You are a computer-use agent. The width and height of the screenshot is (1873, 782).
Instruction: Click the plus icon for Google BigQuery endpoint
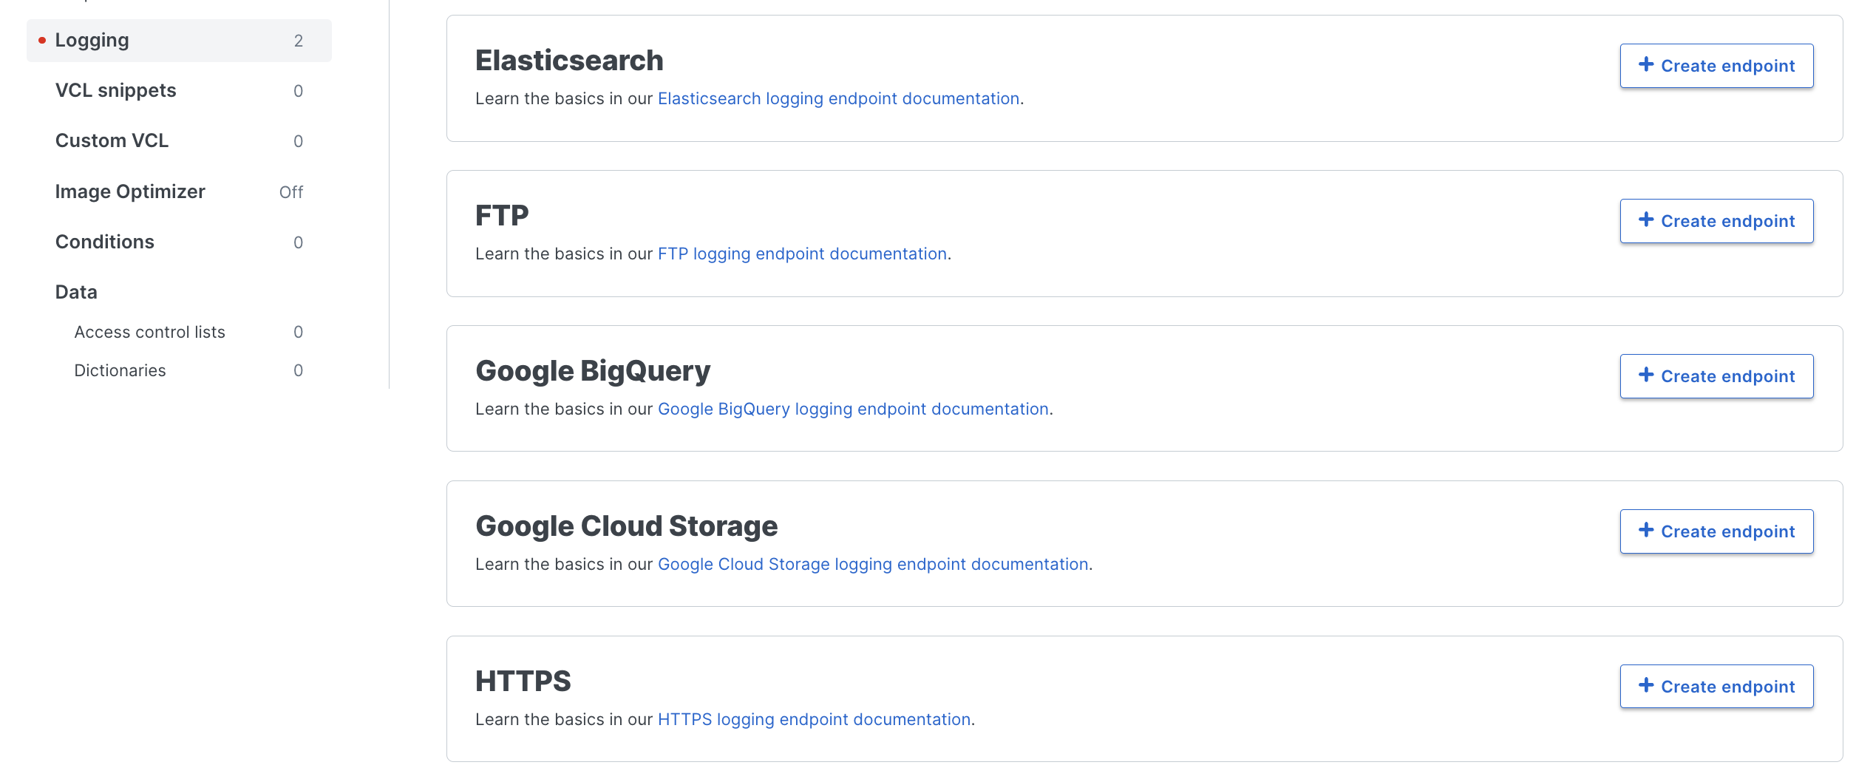(x=1645, y=375)
